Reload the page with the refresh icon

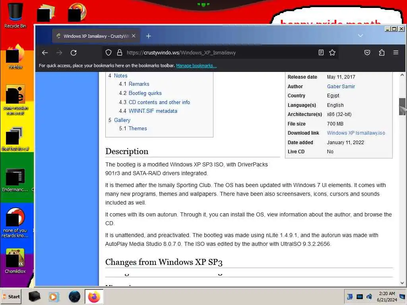pos(74,53)
